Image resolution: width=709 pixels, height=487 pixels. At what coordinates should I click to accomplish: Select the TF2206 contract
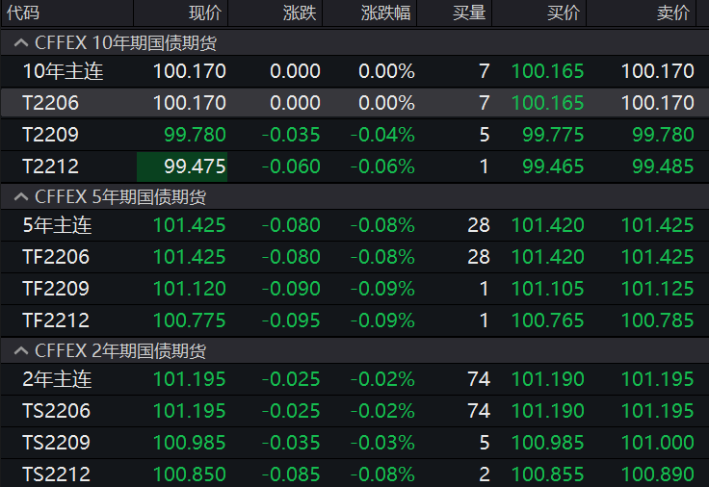tap(56, 257)
